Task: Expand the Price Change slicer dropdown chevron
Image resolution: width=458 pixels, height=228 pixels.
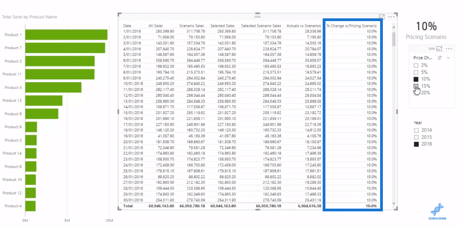Action: (448, 58)
